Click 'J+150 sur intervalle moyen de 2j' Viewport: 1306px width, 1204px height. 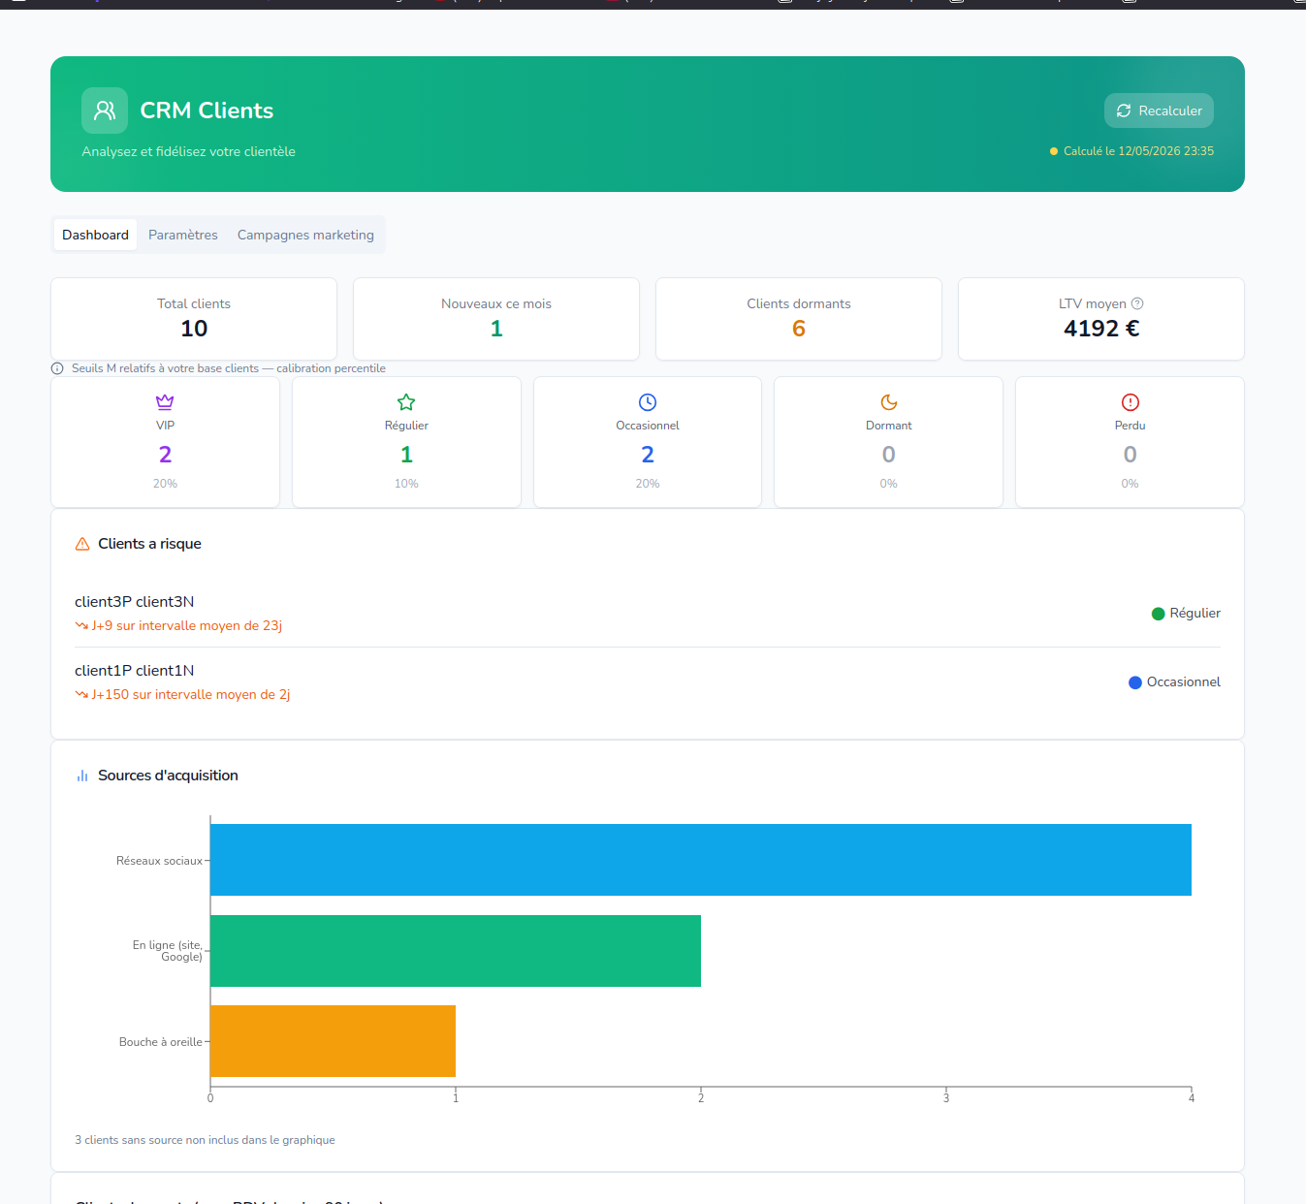(190, 695)
